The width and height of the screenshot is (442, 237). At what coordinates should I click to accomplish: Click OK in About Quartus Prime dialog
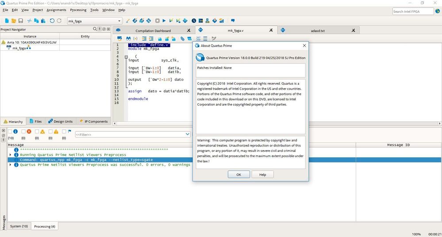tap(238, 175)
